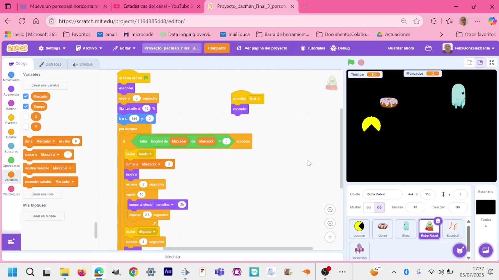This screenshot has width=499, height=280.
Task: Open the Editar menu
Action: (125, 48)
